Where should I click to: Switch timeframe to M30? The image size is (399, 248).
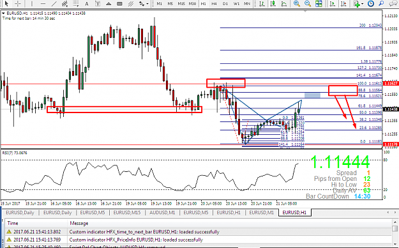coord(192,4)
